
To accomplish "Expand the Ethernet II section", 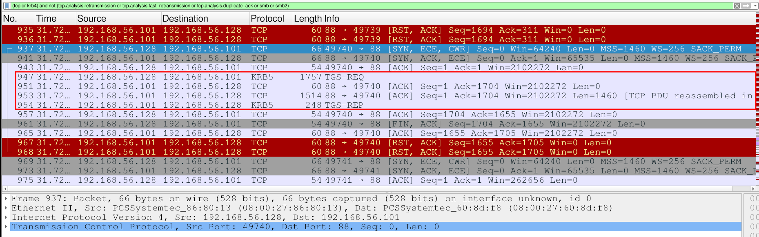I will click(6, 208).
